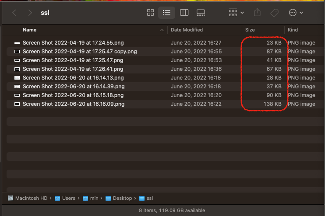
Task: Sort by the Date Modified column
Action: pyautogui.click(x=187, y=30)
